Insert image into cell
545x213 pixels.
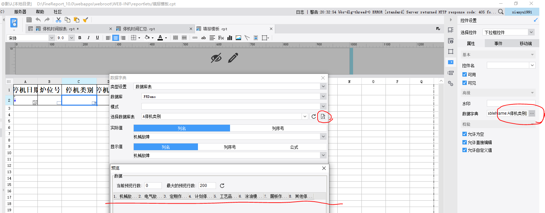pyautogui.click(x=238, y=38)
